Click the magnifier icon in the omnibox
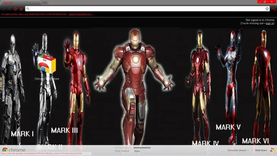Viewport: 277px width, 156px height. (28, 8)
